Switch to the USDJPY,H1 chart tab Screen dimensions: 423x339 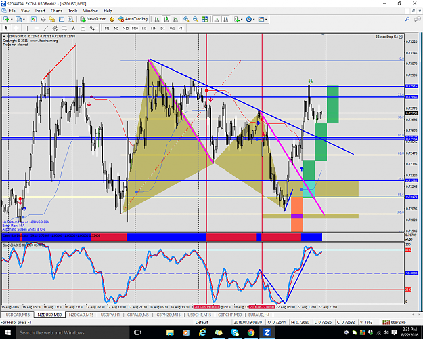tap(110, 315)
